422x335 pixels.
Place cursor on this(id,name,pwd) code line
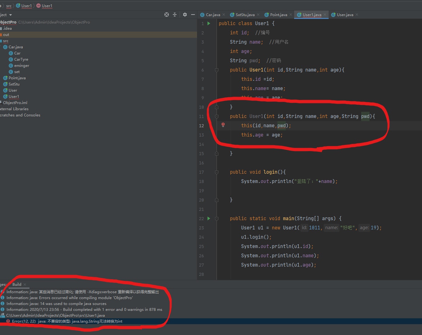266,126
